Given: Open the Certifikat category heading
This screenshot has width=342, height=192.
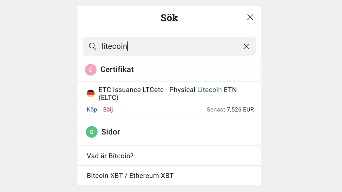Looking at the screenshot, I should 117,69.
